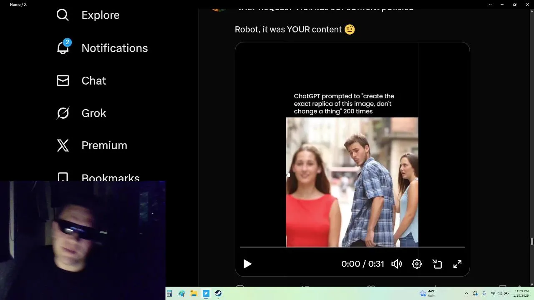Open the Grok icon in sidebar
Viewport: 534px width, 300px height.
63,113
